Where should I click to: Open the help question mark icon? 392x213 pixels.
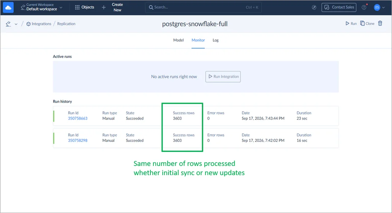tap(364, 7)
